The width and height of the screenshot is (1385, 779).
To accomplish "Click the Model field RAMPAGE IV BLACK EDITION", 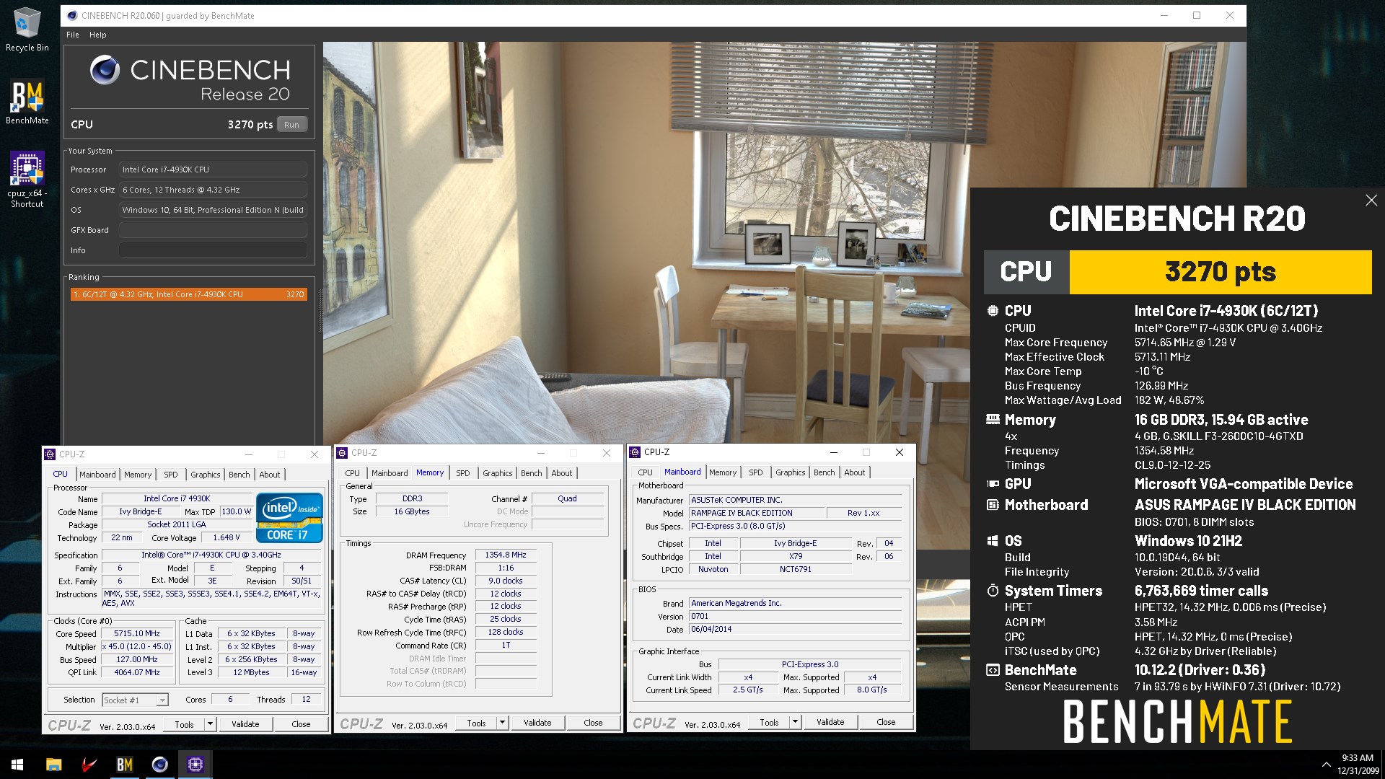I will coord(757,513).
